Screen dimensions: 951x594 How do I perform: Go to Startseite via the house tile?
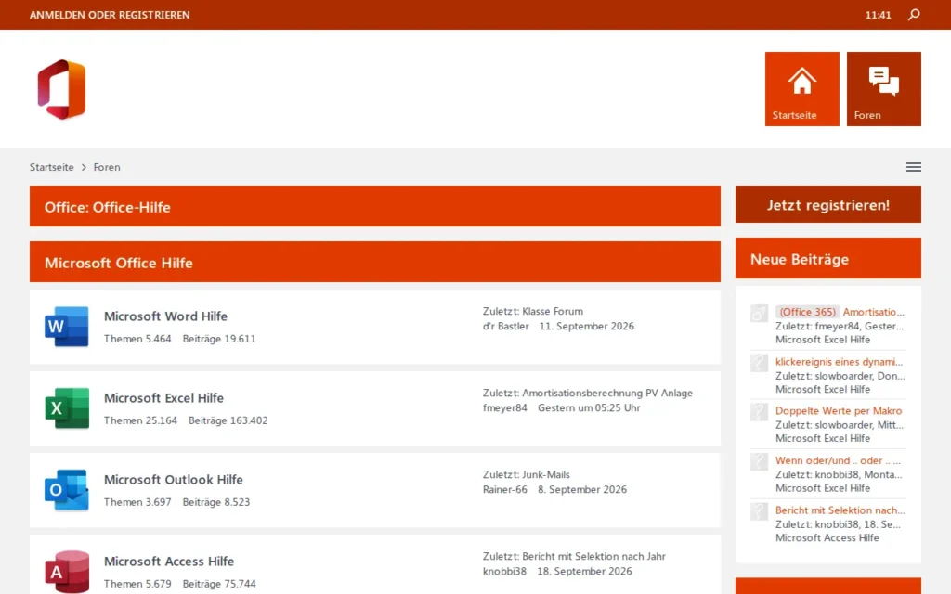[801, 89]
